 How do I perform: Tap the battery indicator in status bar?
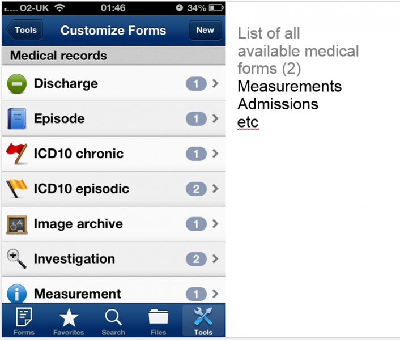click(x=216, y=8)
